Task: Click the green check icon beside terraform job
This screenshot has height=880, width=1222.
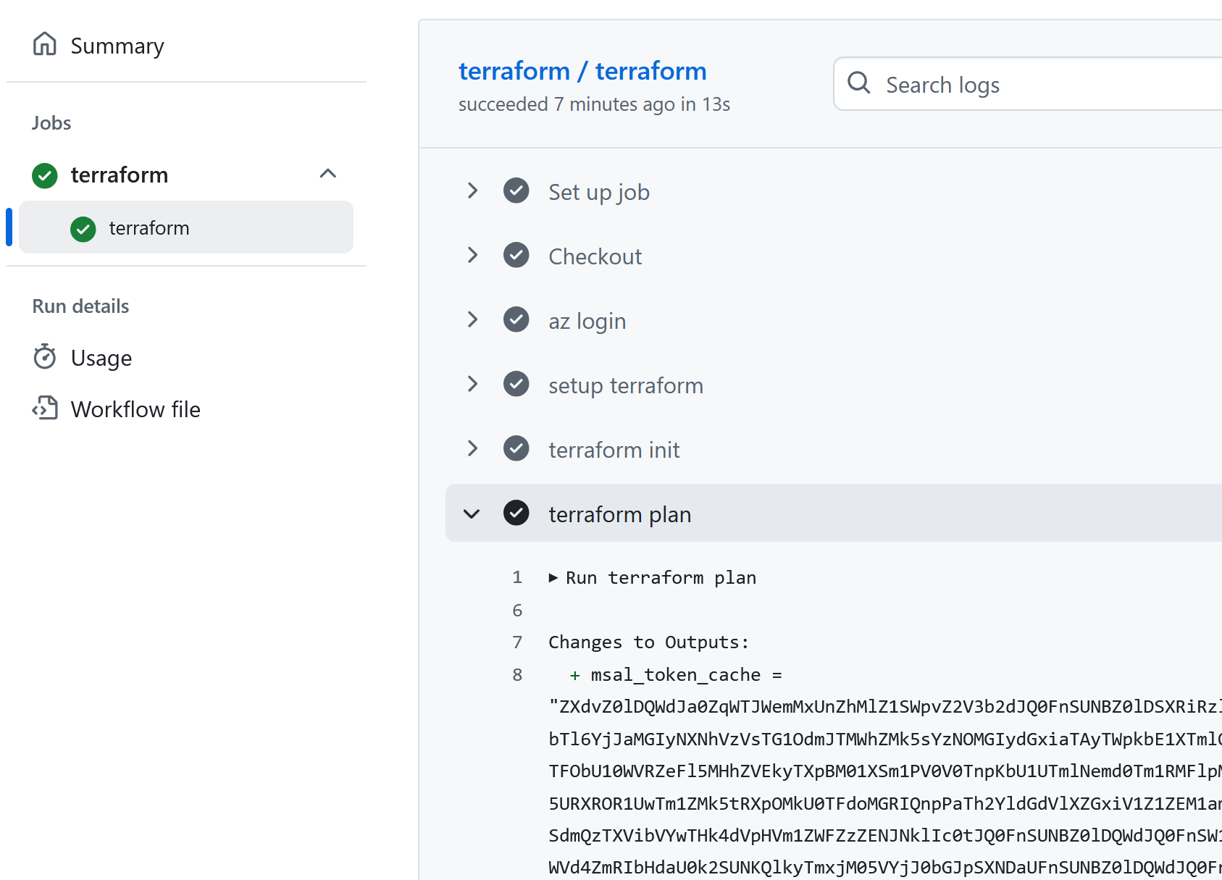Action: click(x=44, y=175)
